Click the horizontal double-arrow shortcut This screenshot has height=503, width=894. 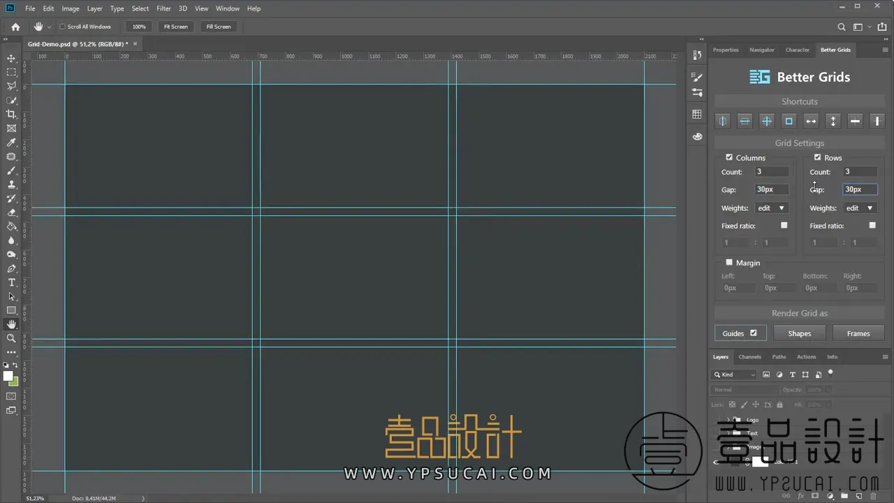pyautogui.click(x=811, y=121)
